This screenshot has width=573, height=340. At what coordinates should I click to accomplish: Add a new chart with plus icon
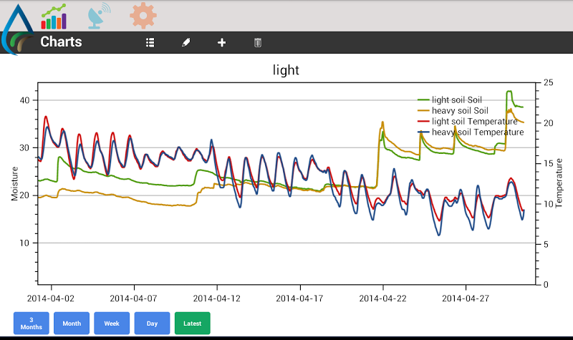click(221, 43)
